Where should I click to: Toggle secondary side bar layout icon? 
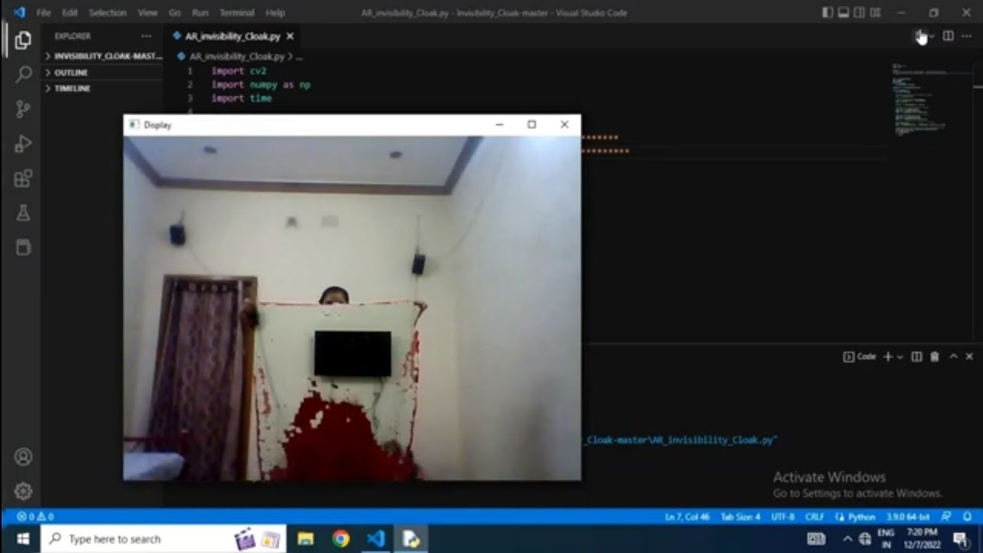[x=859, y=13]
